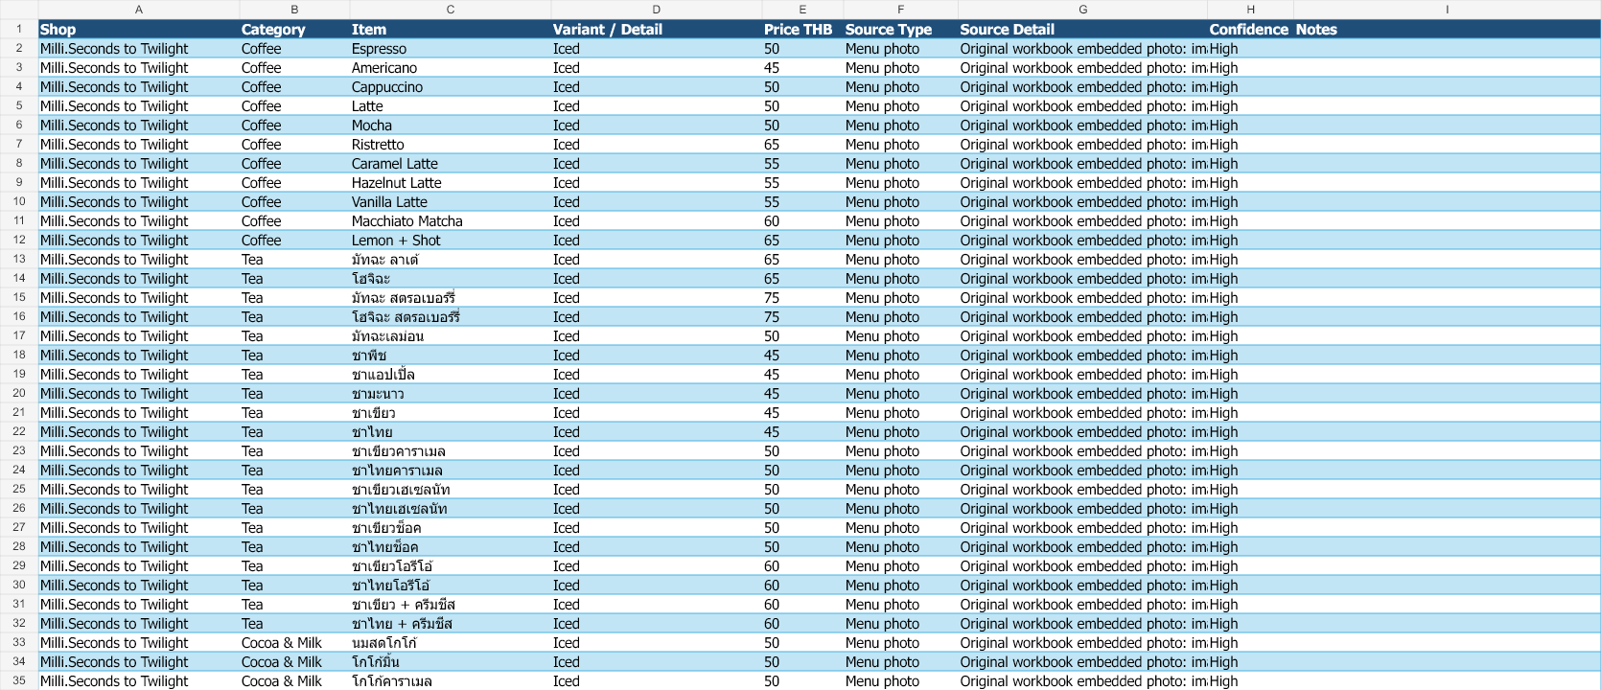This screenshot has height=690, width=1601.
Task: Select the Mocha item cell
Action: point(451,126)
